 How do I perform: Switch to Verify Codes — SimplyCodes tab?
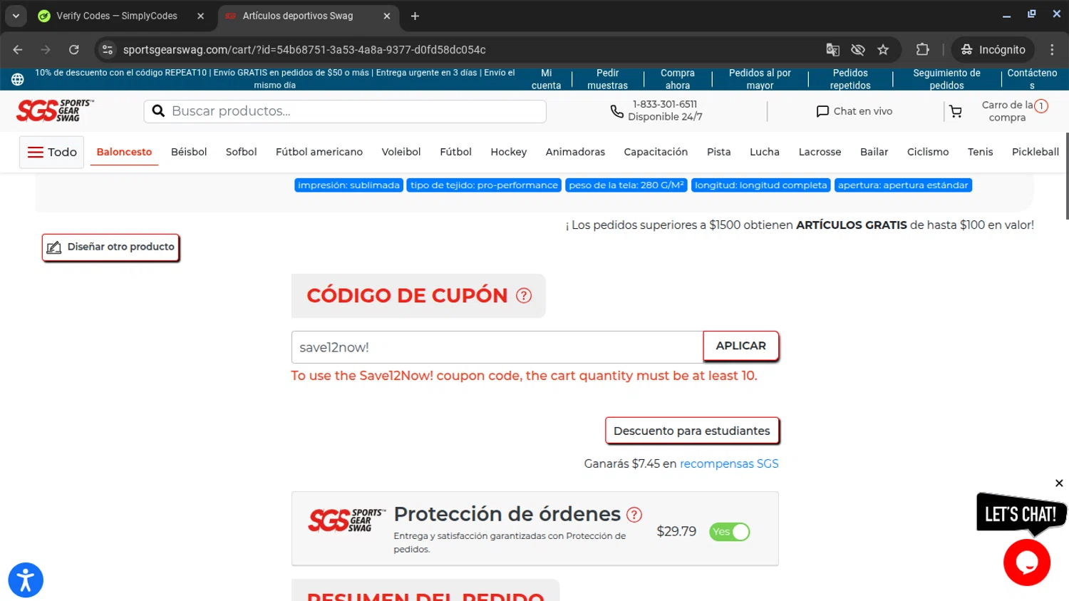pyautogui.click(x=117, y=16)
